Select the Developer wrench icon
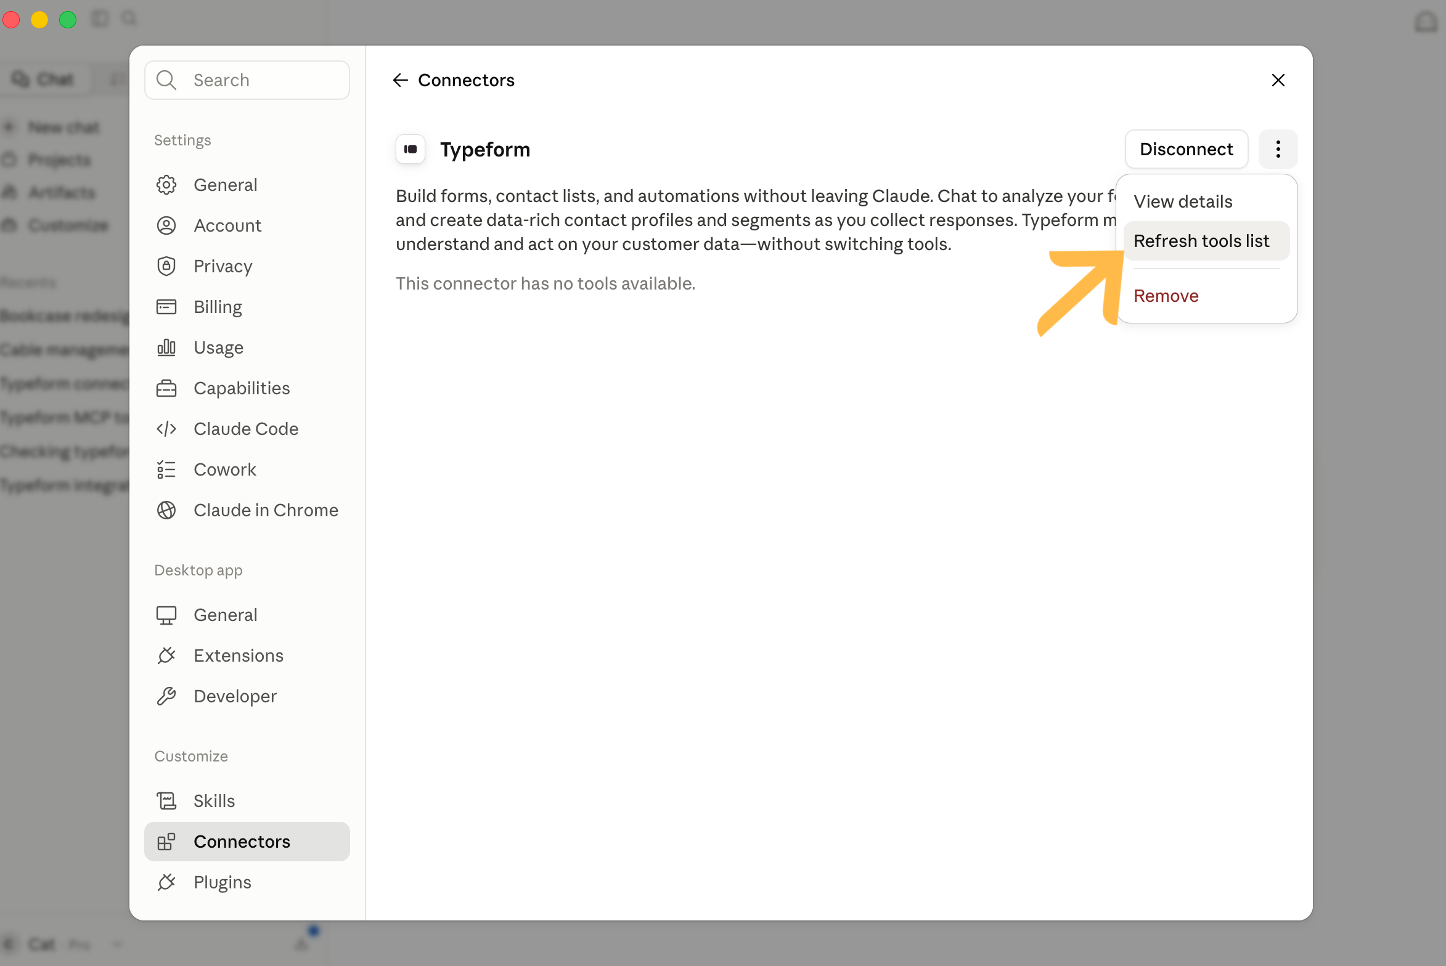1446x966 pixels. [x=166, y=696]
